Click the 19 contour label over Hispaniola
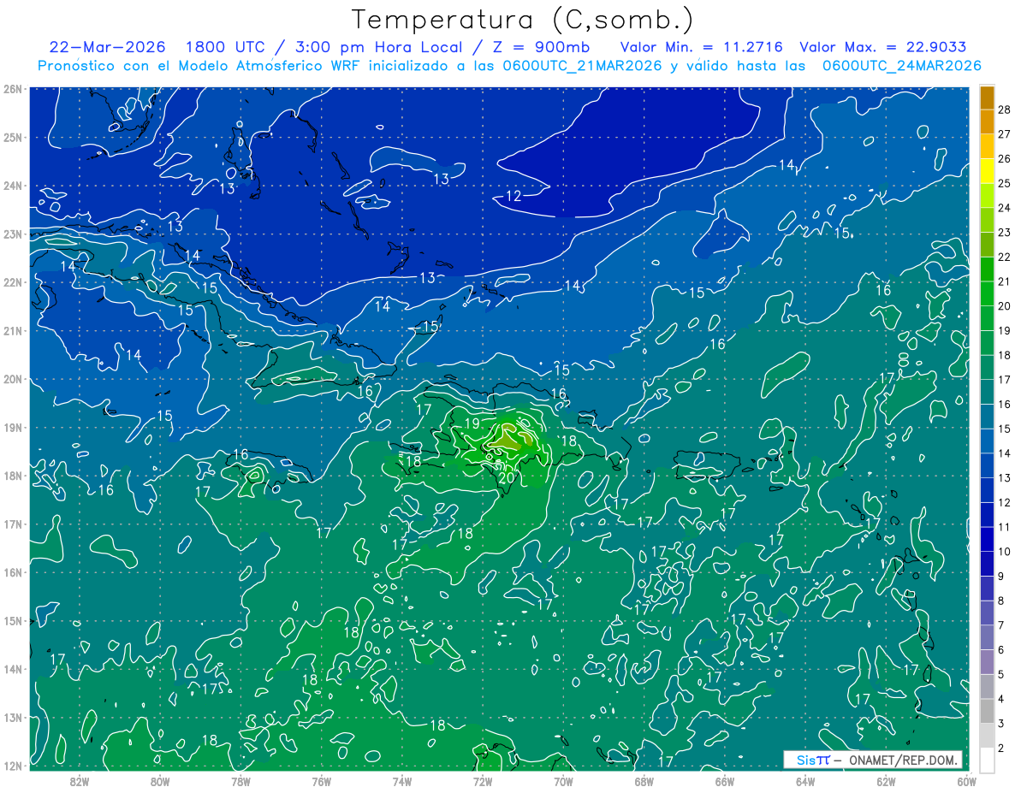This screenshot has height=793, width=1027. coord(472,423)
